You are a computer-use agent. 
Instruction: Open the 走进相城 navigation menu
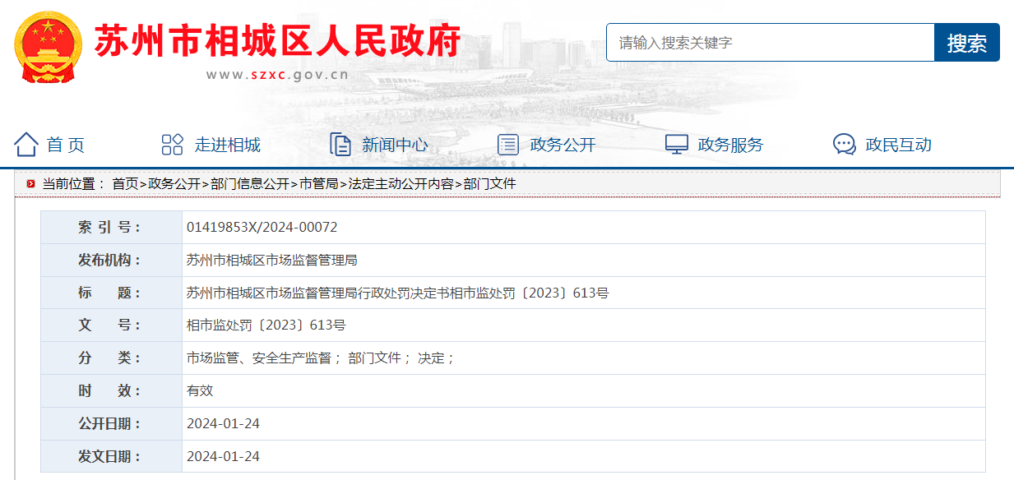tap(227, 145)
